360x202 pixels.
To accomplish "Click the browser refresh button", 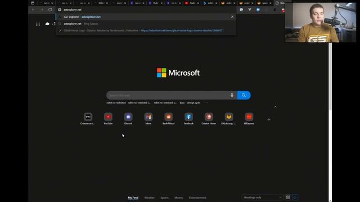I will tap(50, 10).
